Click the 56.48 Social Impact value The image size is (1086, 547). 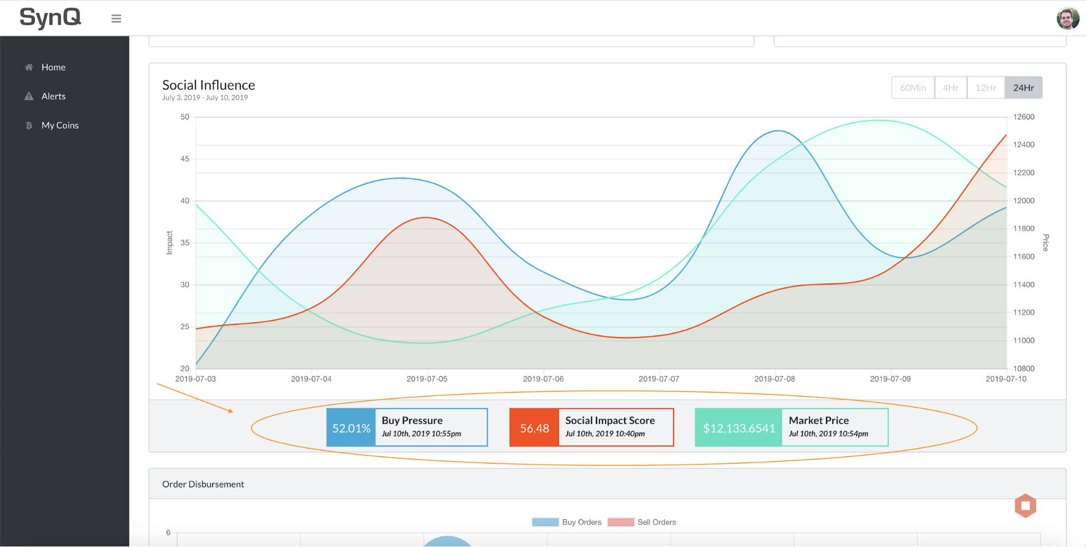[534, 428]
